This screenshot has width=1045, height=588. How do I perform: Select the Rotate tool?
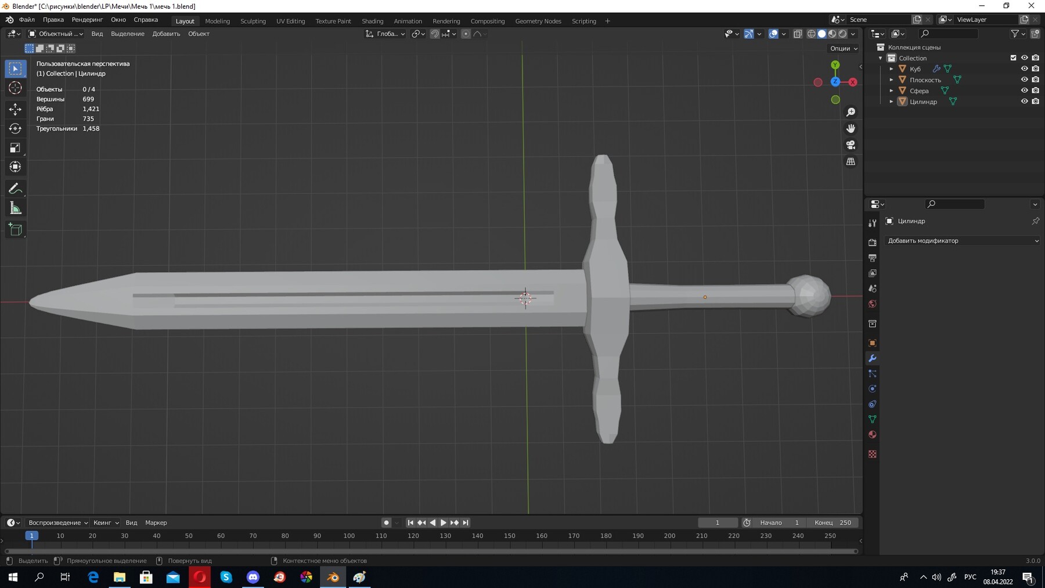15,129
